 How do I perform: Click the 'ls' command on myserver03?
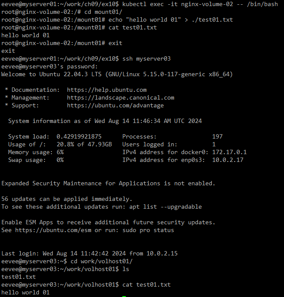pyautogui.click(x=125, y=269)
